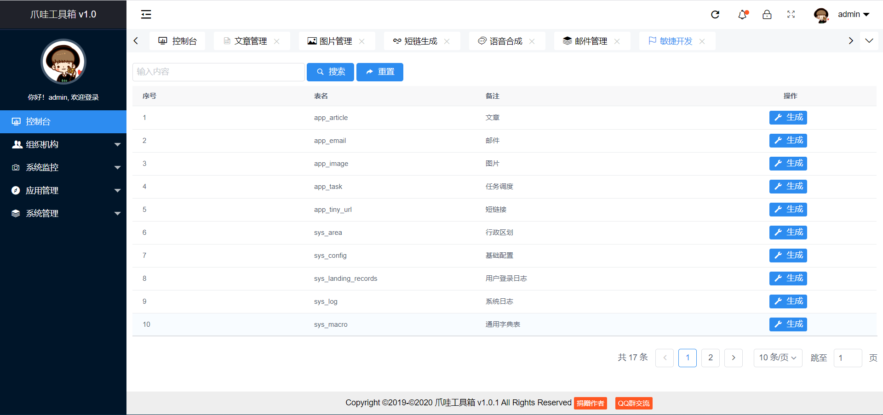Open 控制台 in the sidebar menu
The height and width of the screenshot is (415, 883).
[63, 122]
